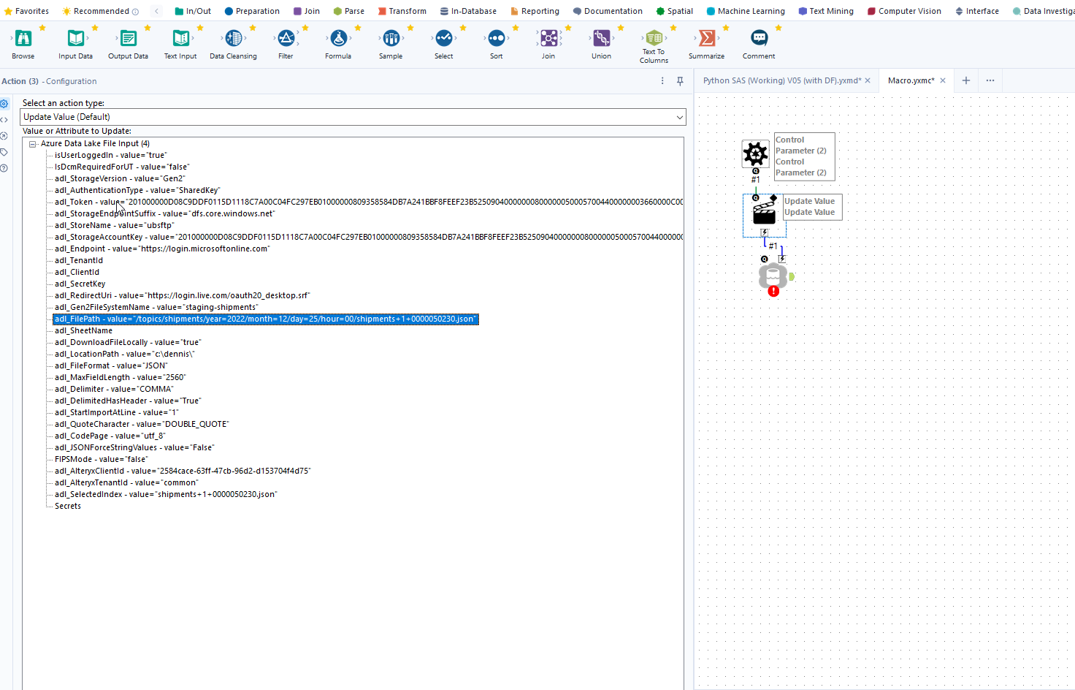Open the Configuration panel options menu
Screen dimensions: 1075x690
[663, 81]
